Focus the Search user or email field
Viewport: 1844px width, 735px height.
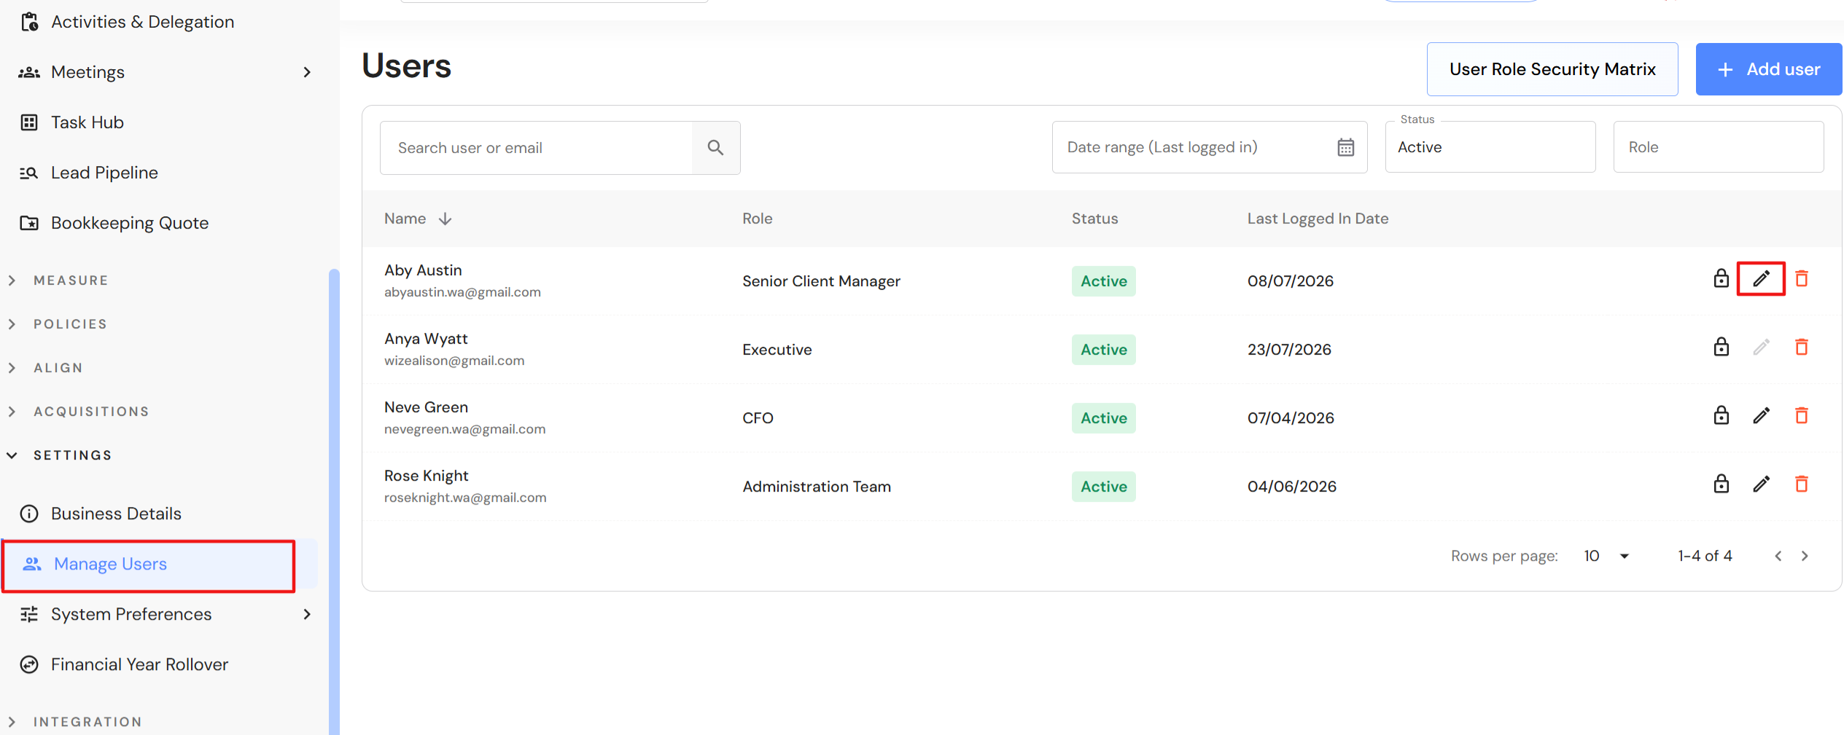[536, 148]
